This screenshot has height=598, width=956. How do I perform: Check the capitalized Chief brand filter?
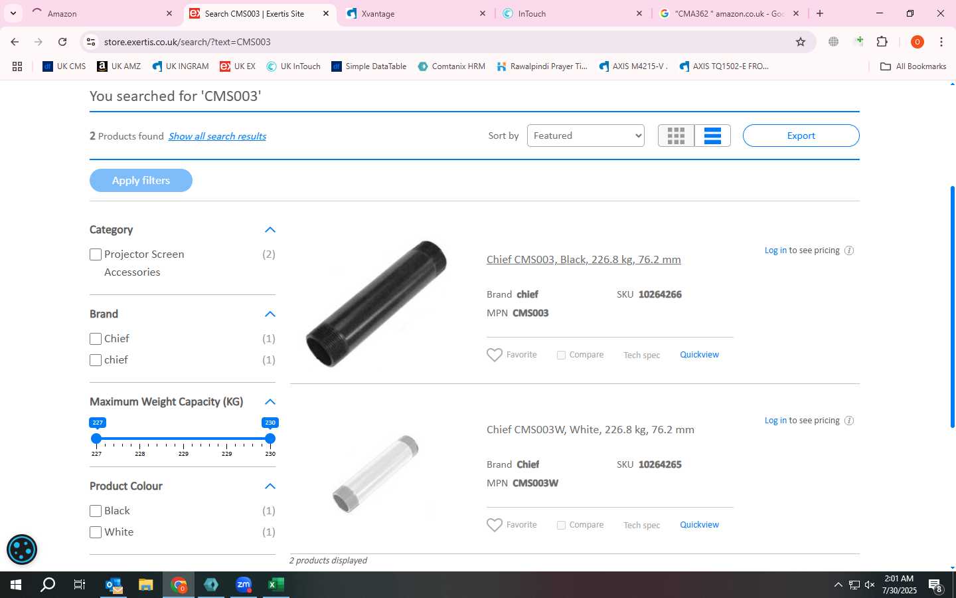[x=96, y=339]
